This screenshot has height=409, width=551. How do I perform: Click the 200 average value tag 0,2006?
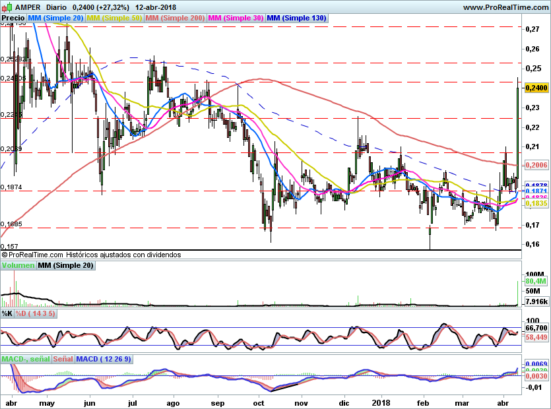tap(536, 165)
